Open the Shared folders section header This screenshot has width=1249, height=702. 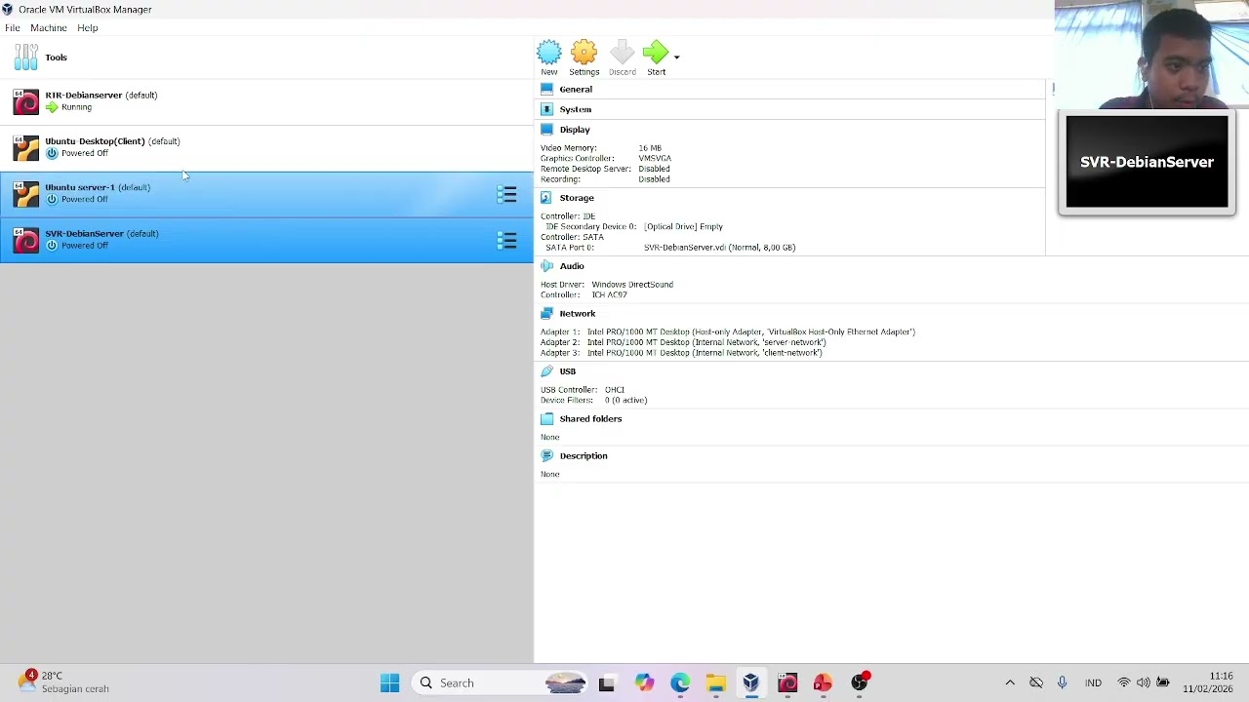[590, 419]
